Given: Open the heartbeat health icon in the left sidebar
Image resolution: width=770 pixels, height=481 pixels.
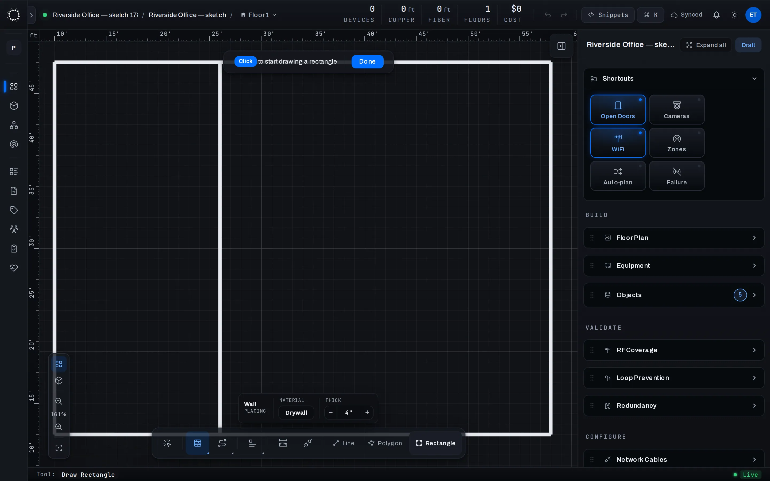Looking at the screenshot, I should click(14, 268).
